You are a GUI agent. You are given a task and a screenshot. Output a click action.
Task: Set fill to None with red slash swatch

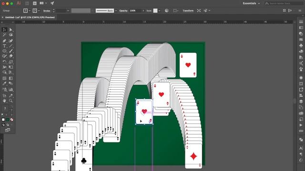click(11, 120)
